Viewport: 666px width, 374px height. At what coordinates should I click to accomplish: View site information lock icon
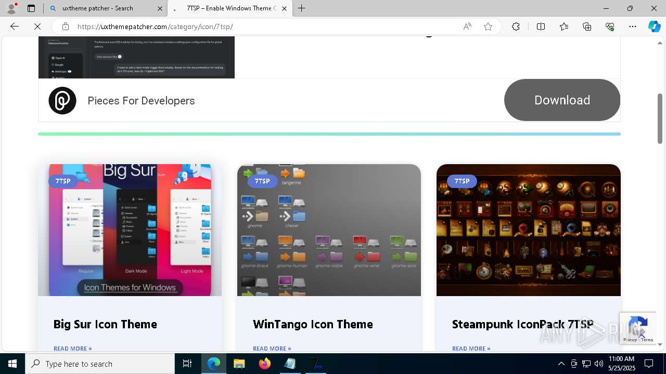tap(65, 26)
